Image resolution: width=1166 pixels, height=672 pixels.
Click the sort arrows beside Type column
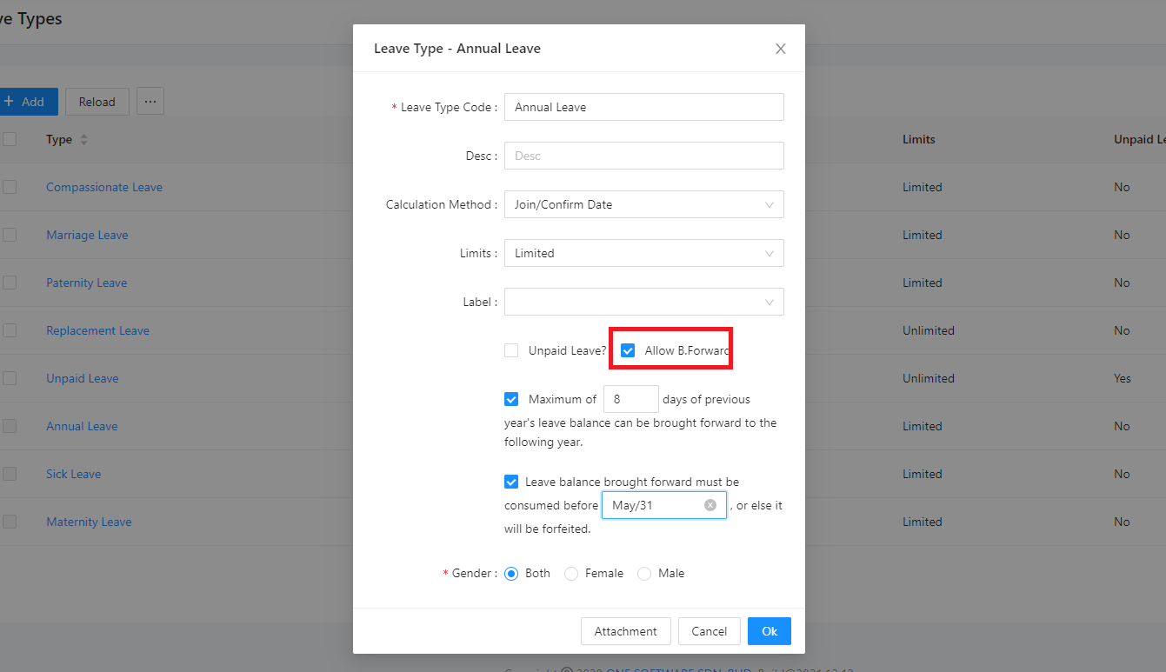[x=84, y=140]
